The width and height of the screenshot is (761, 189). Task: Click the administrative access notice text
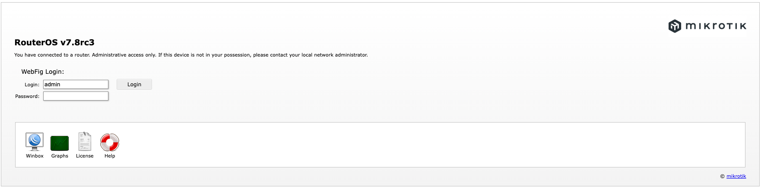pyautogui.click(x=191, y=55)
